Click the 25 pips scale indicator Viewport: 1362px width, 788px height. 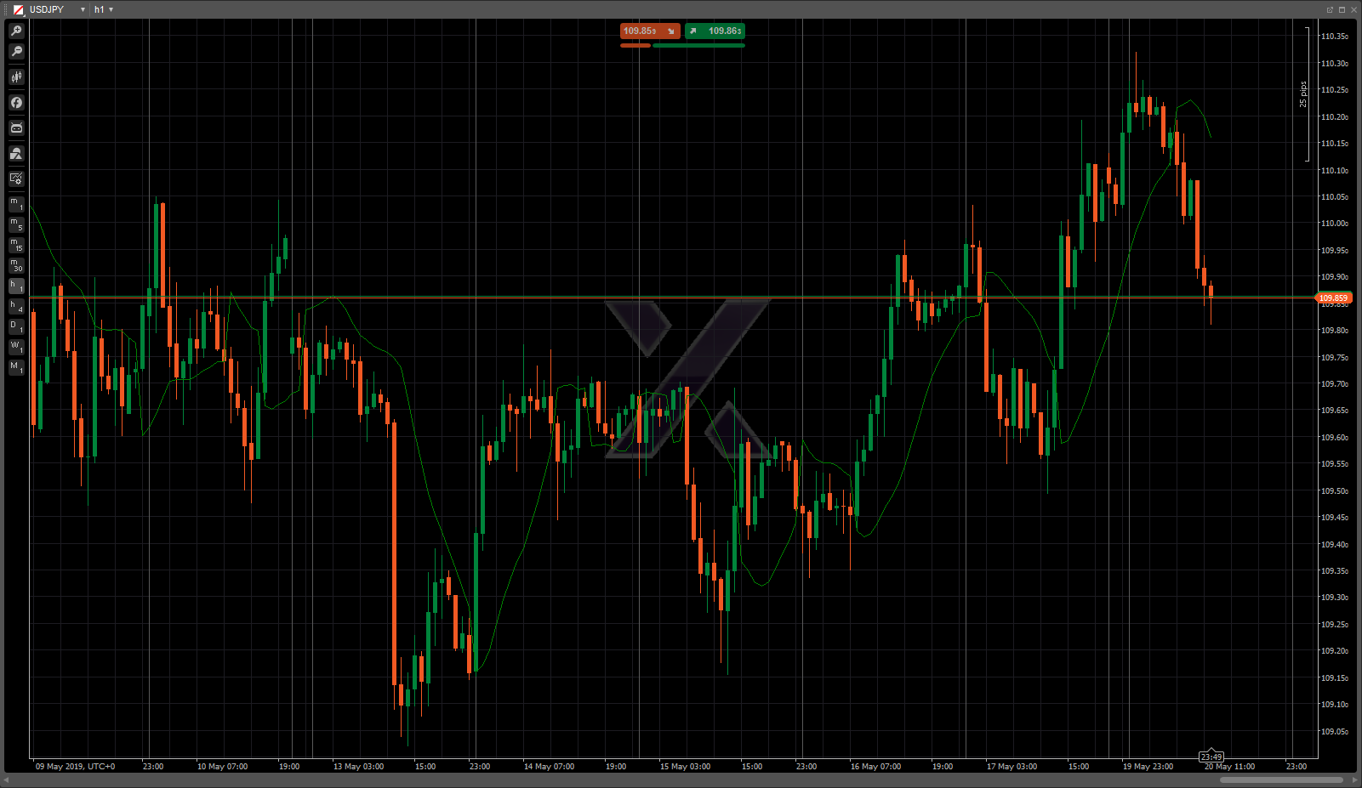1302,94
